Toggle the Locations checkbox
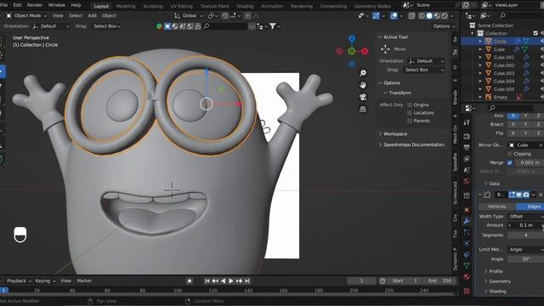Viewport: 544px width, 306px height. click(x=410, y=113)
